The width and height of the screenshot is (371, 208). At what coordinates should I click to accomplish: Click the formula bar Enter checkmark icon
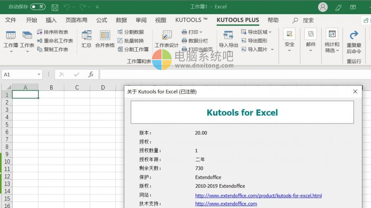pyautogui.click(x=76, y=74)
